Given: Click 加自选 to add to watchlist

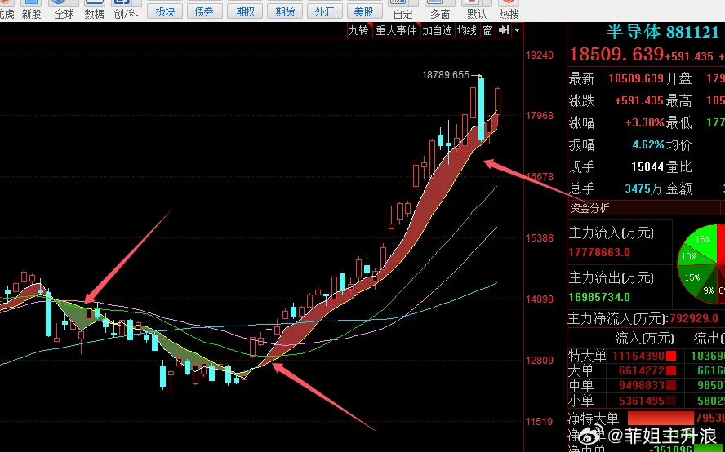Looking at the screenshot, I should click(437, 30).
